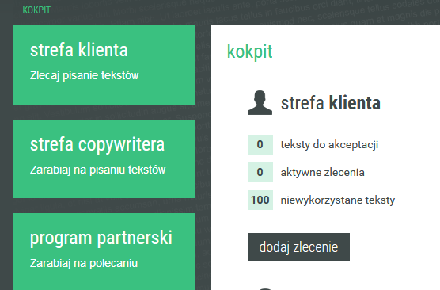Viewport: 440px width, 290px height.
Task: Click the user silhouette icon
Action: click(x=260, y=102)
